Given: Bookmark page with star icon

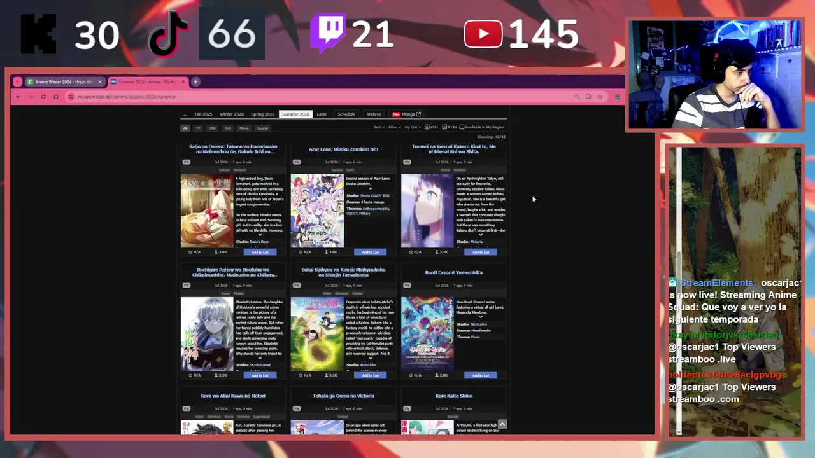Looking at the screenshot, I should [x=600, y=97].
